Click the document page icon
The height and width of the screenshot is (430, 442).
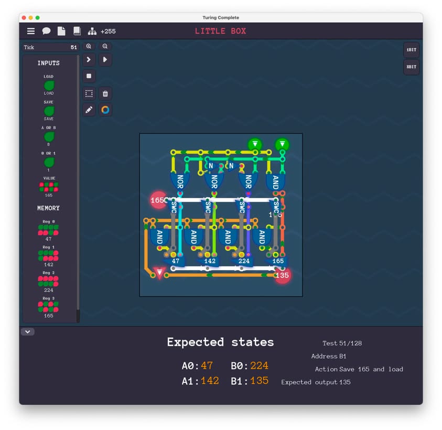point(61,31)
